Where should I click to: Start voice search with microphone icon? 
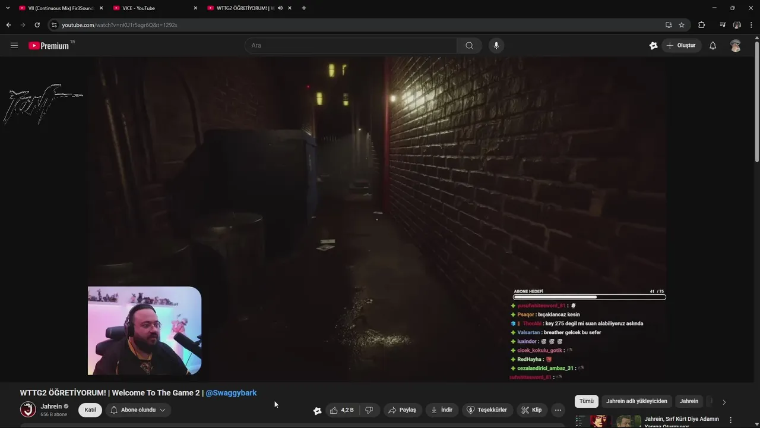click(x=496, y=45)
